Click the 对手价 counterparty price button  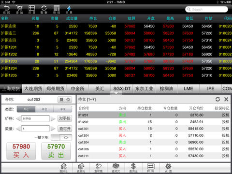coord(65,118)
